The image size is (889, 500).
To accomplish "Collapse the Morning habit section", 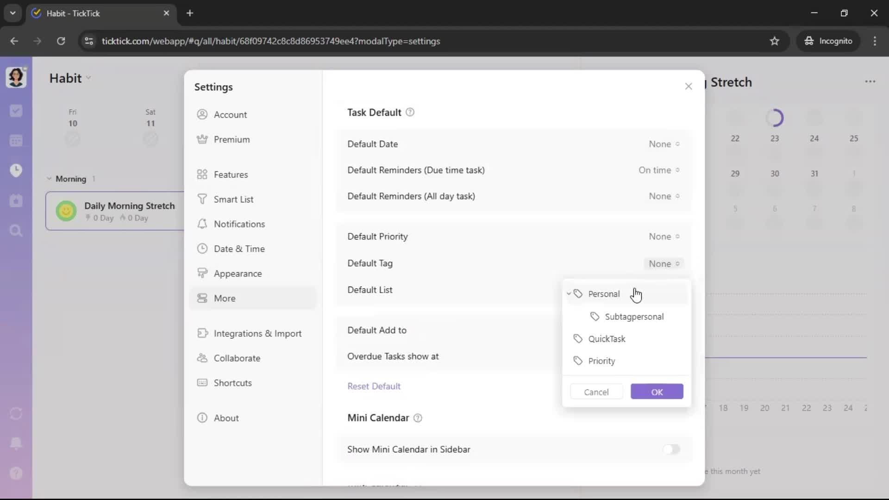I will pyautogui.click(x=49, y=179).
